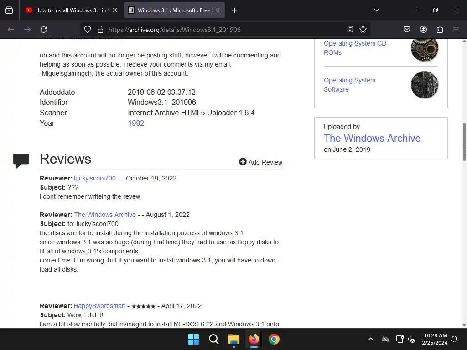Save page to Pocket
This screenshot has width=467, height=350.
coord(407,29)
